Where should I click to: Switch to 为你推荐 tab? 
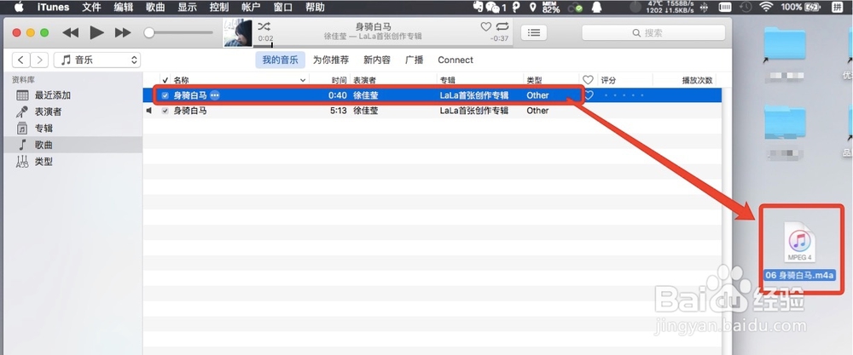click(331, 60)
